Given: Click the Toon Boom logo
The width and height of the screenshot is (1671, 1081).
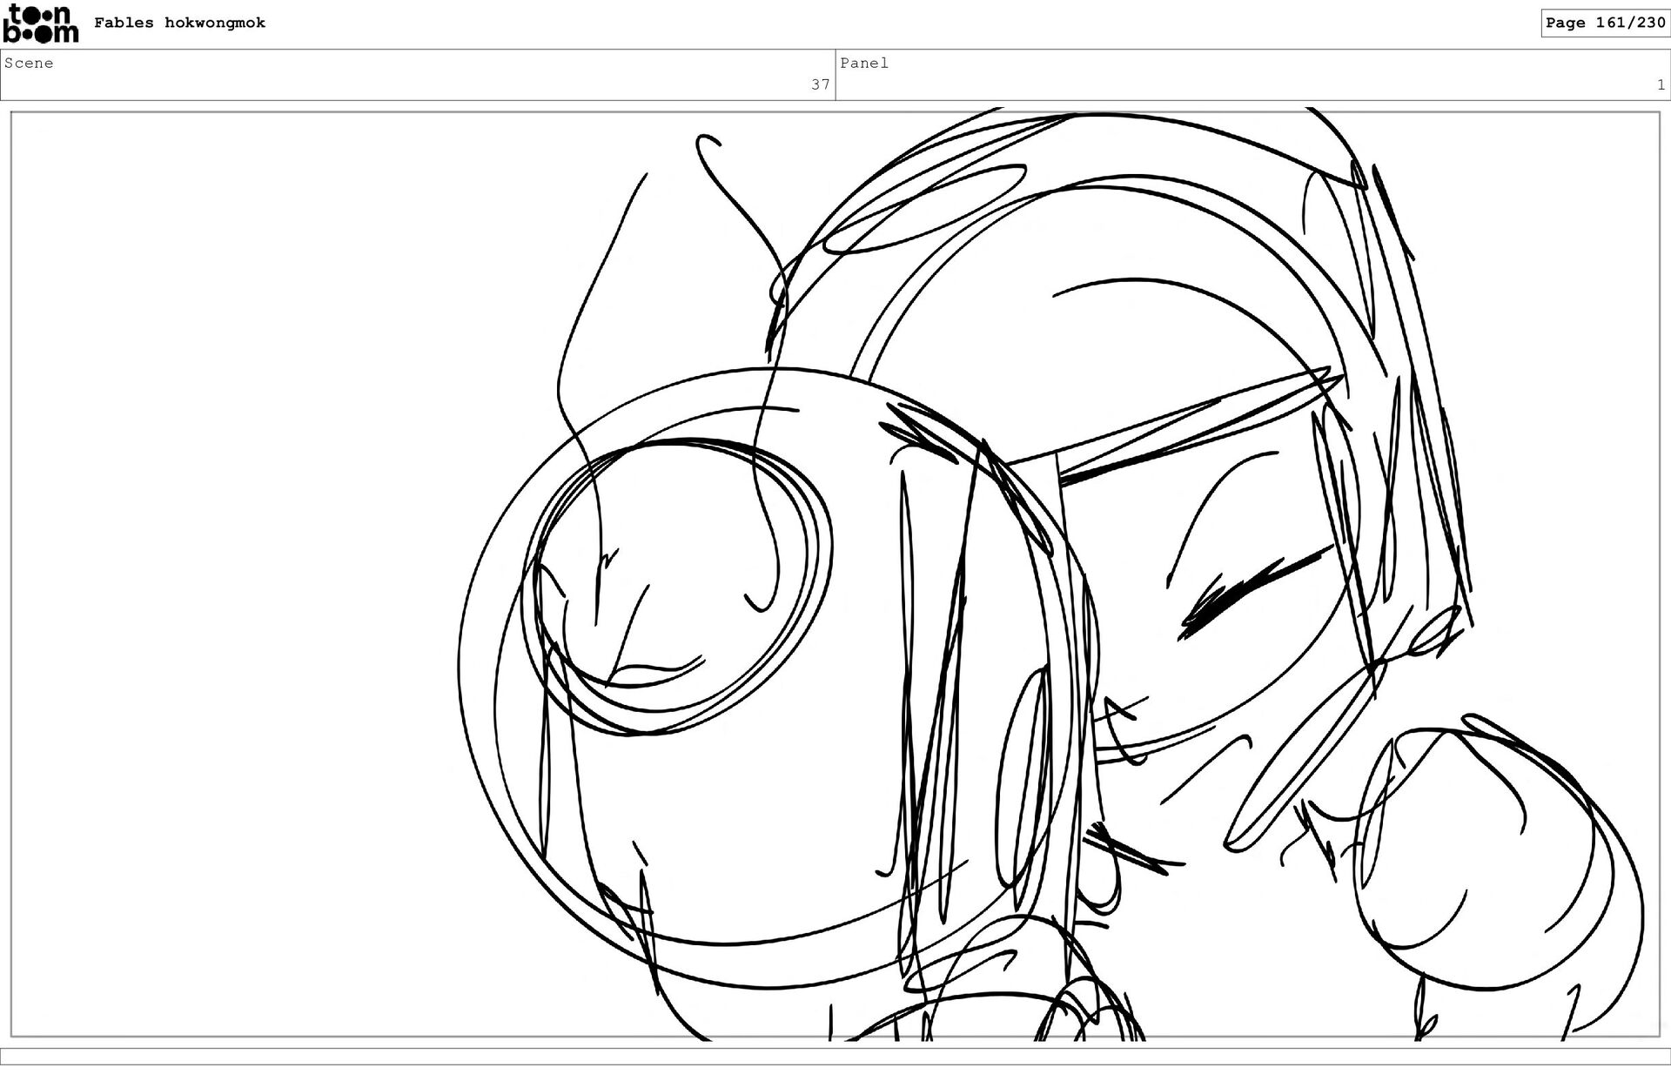Looking at the screenshot, I should [40, 23].
